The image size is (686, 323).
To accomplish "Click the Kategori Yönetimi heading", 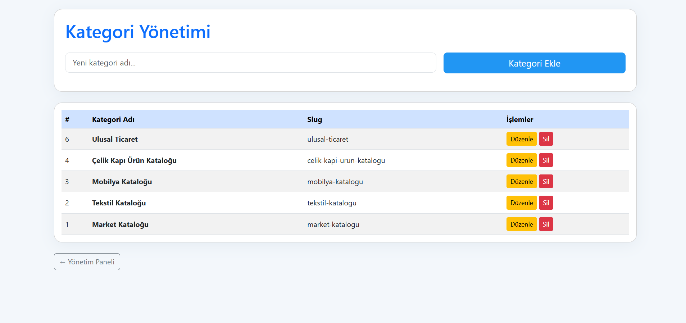I will (x=138, y=32).
